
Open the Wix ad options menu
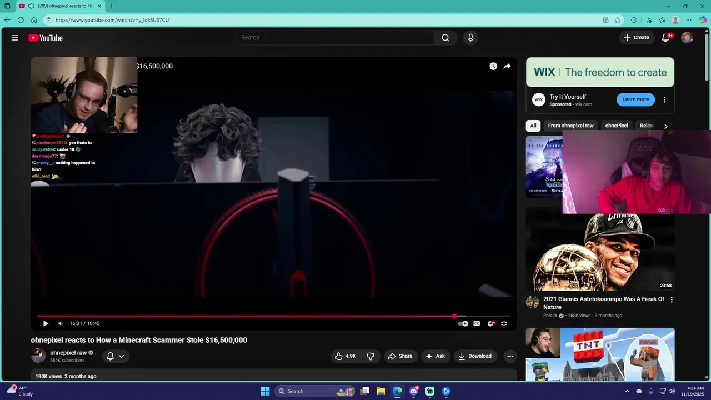click(x=664, y=100)
